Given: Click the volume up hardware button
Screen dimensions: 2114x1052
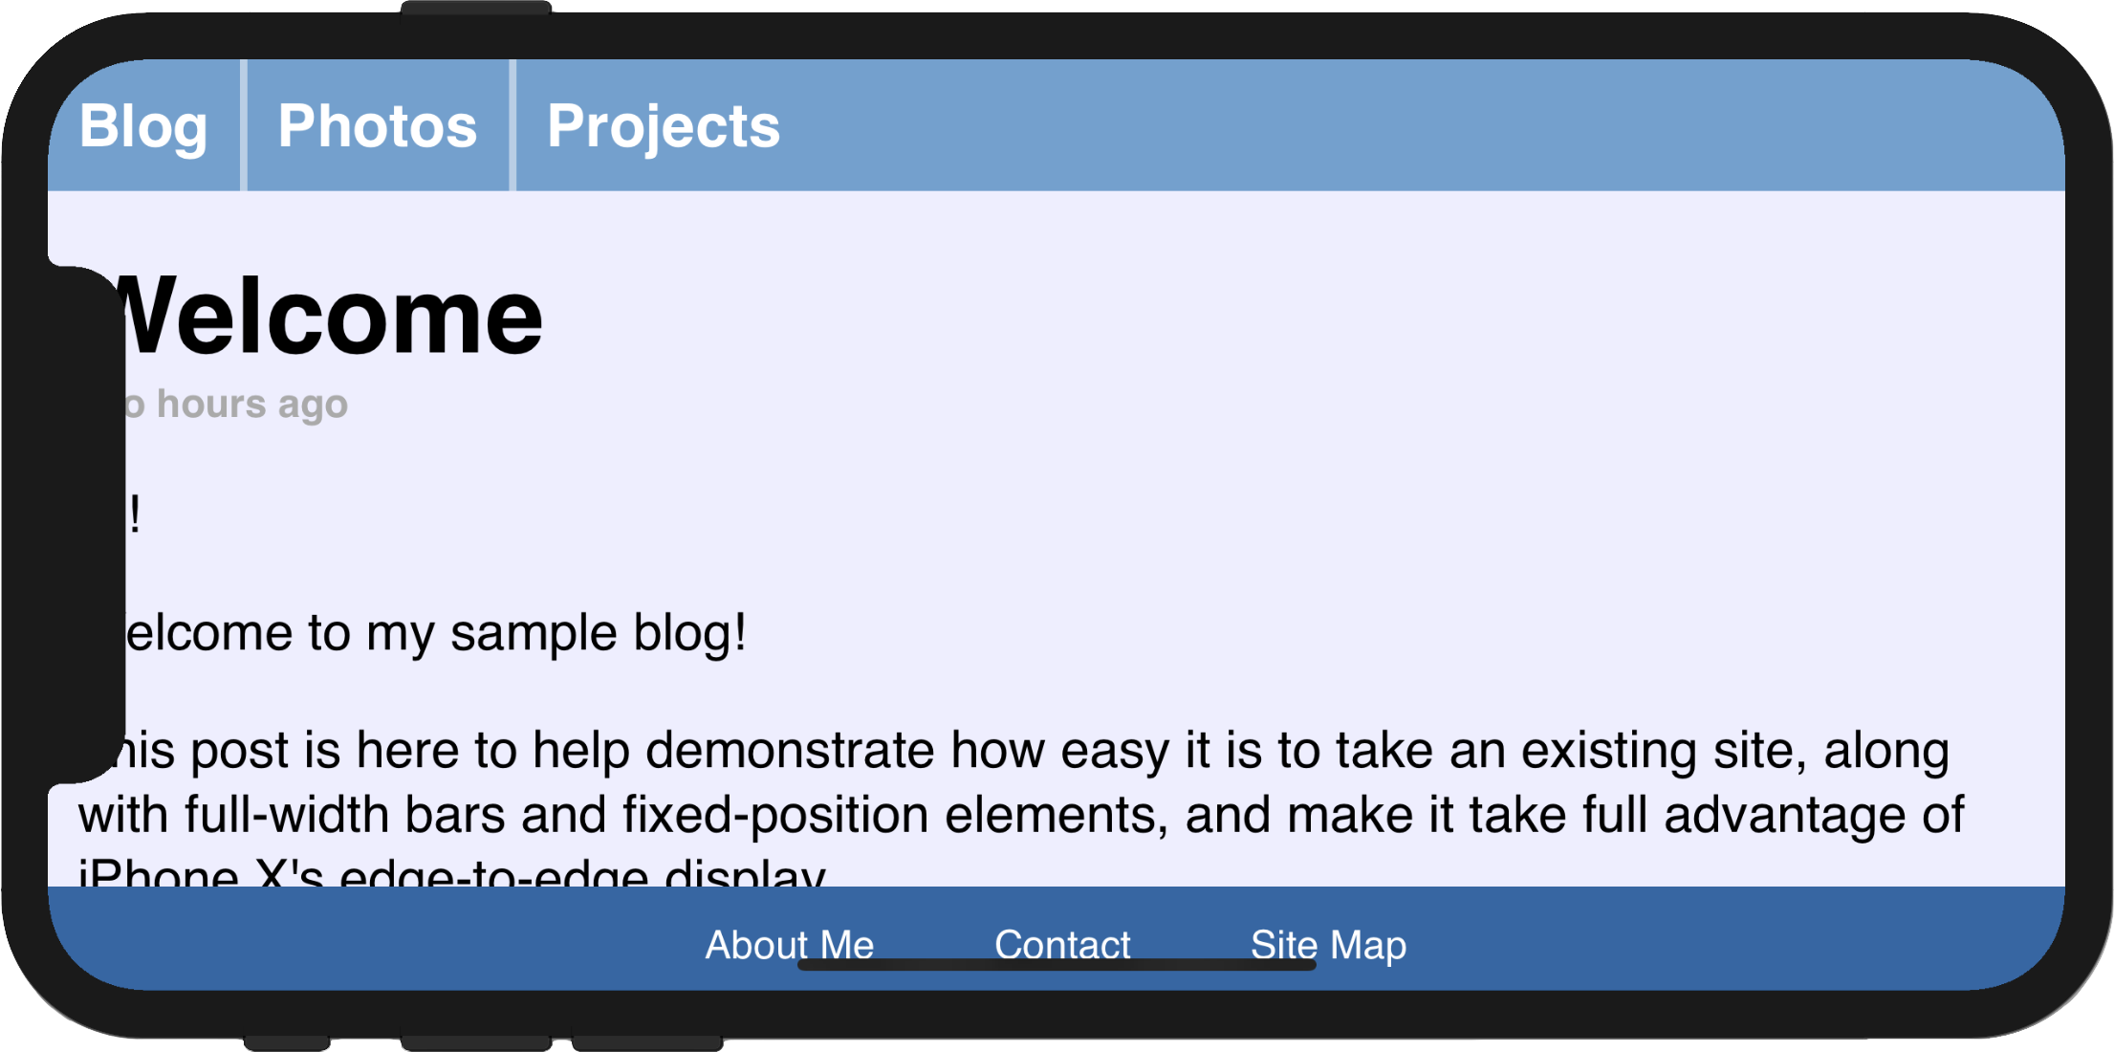Looking at the screenshot, I should click(x=476, y=1043).
